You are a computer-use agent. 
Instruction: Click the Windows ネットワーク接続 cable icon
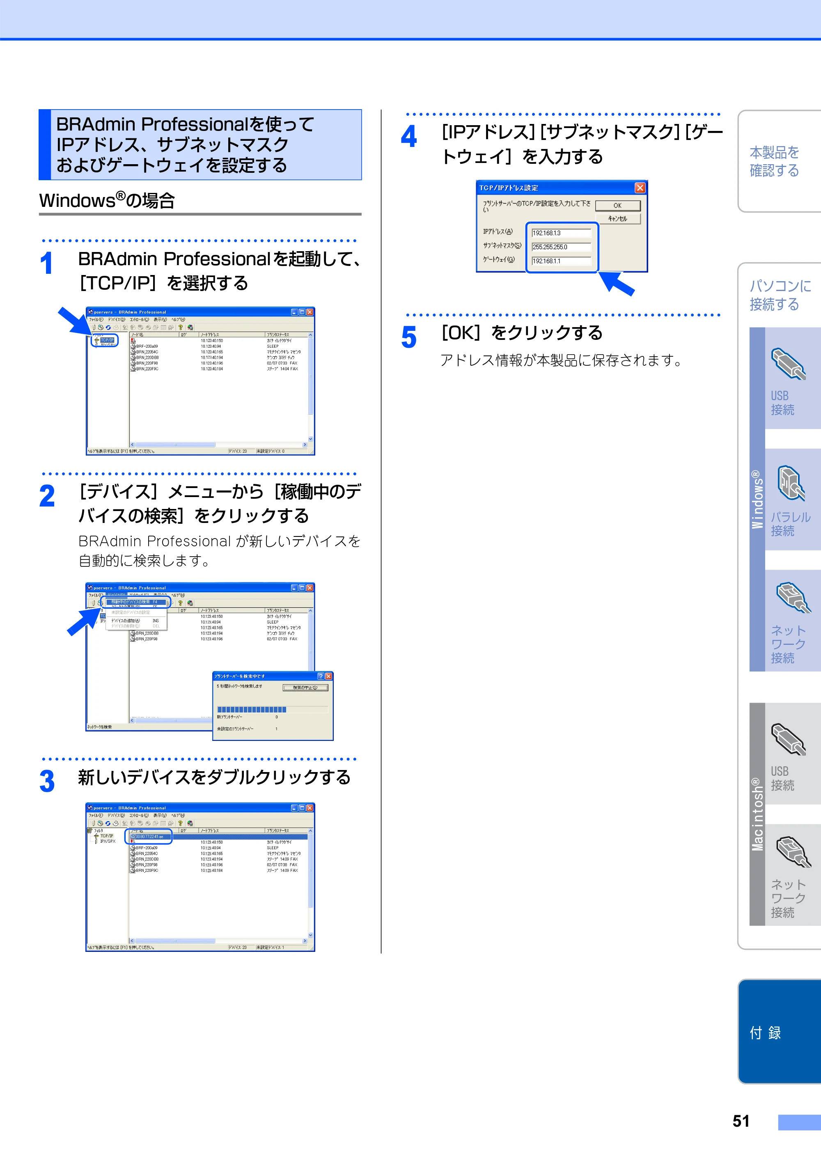[793, 597]
